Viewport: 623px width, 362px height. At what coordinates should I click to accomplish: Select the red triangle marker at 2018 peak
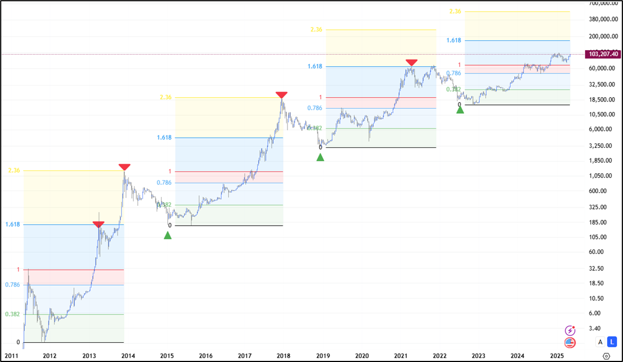[281, 95]
